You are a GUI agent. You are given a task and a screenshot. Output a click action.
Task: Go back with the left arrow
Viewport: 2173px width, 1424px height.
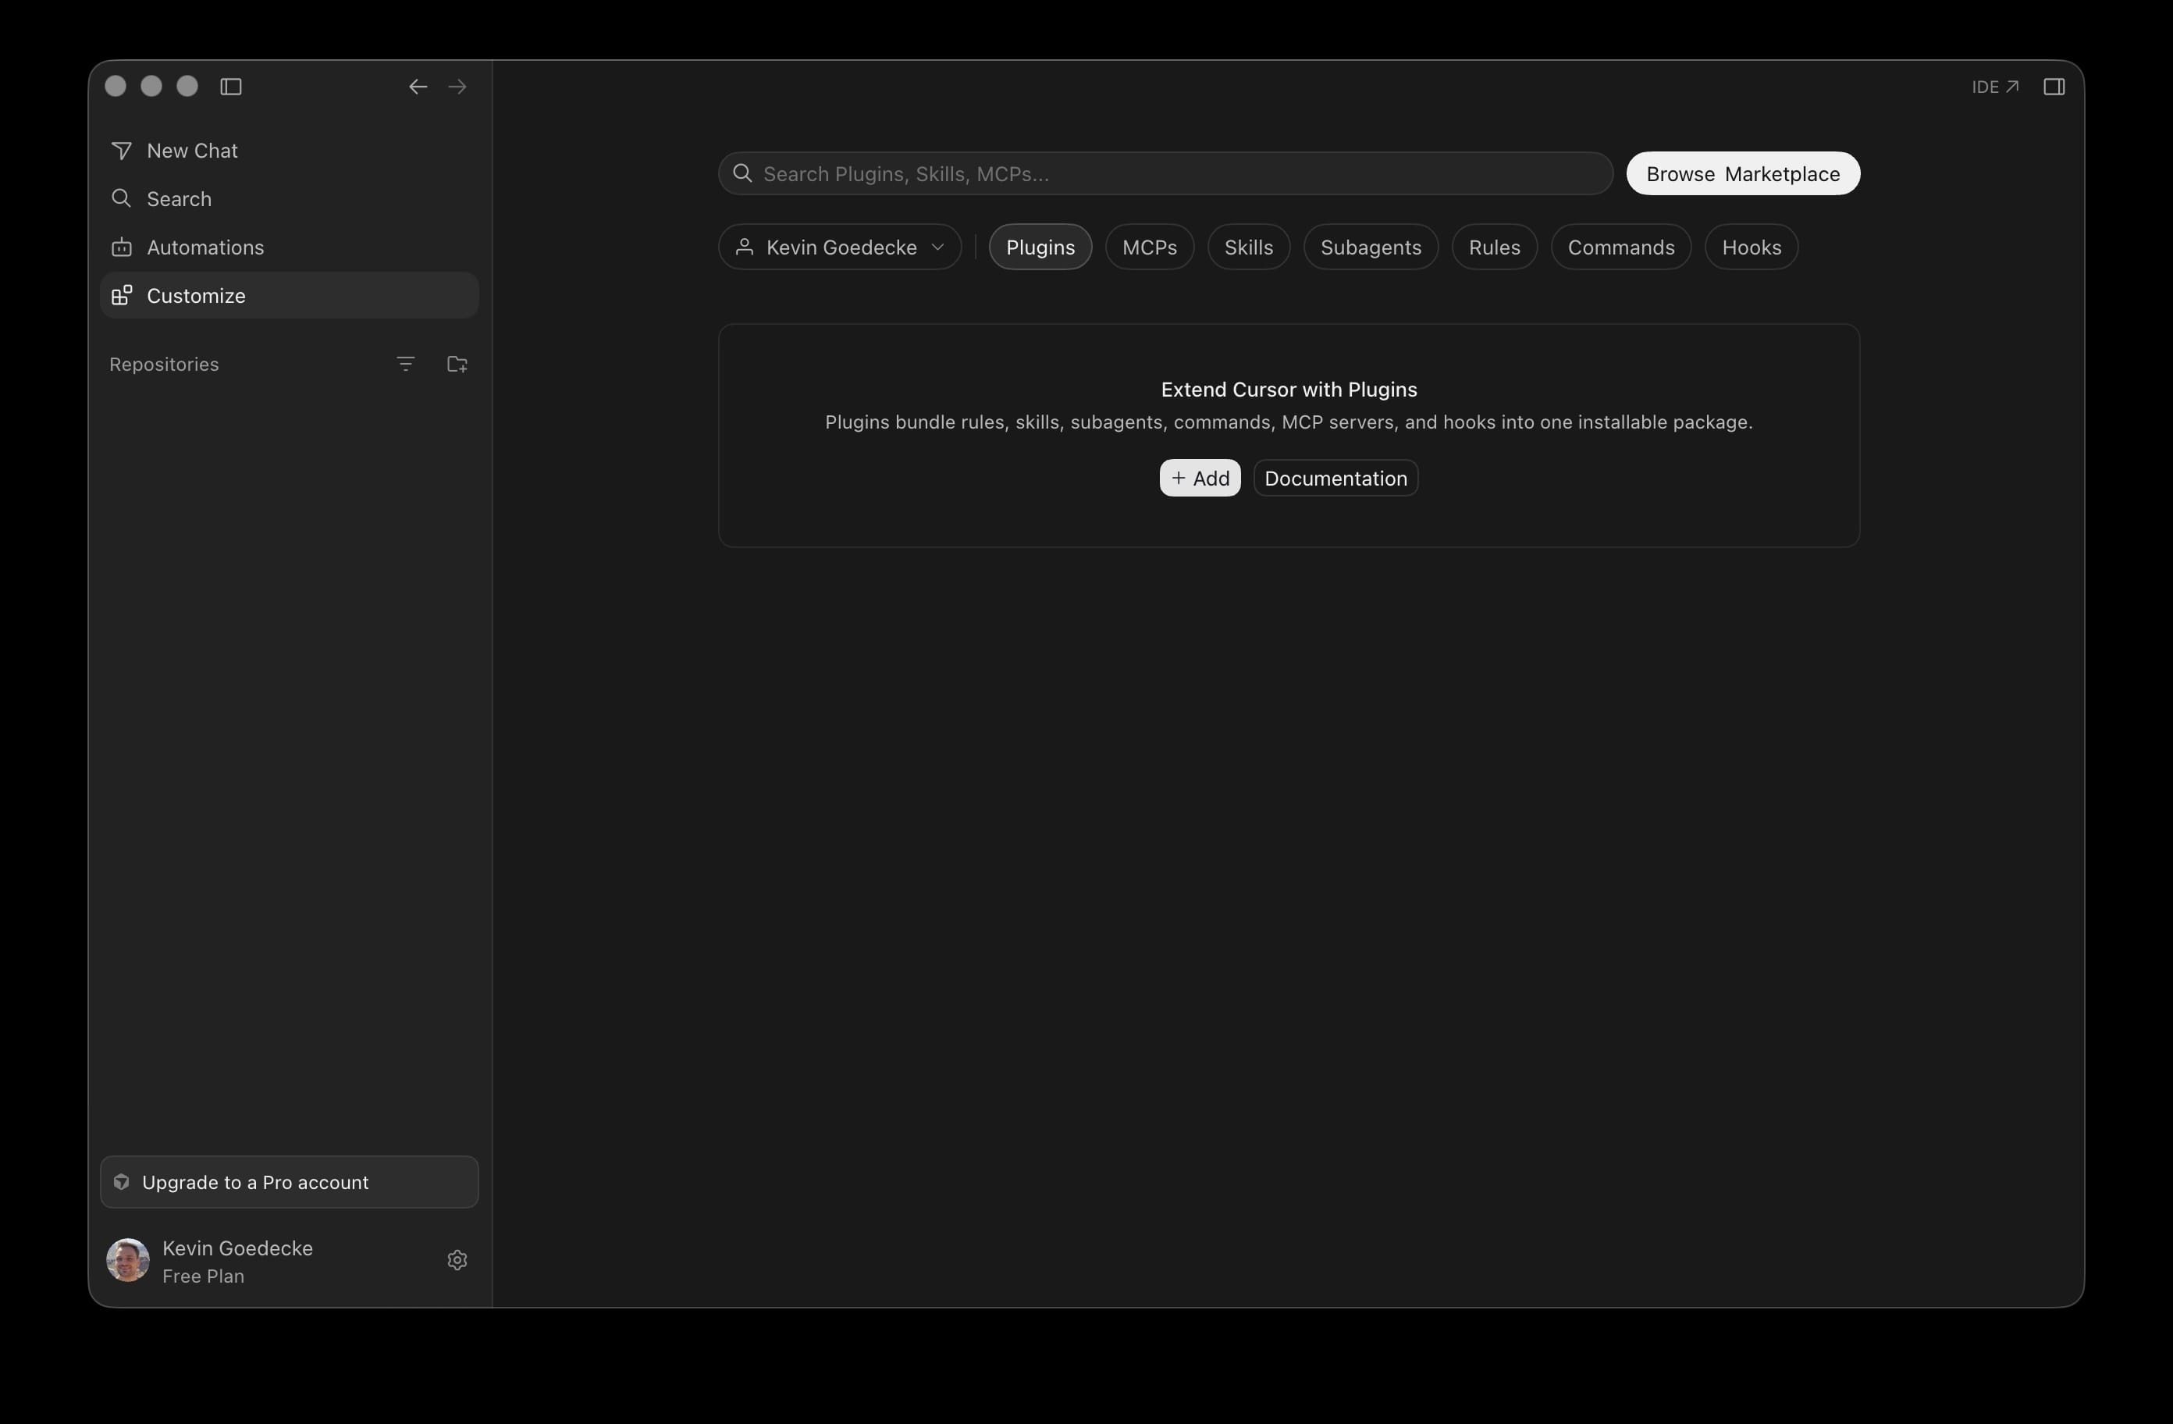(x=418, y=87)
